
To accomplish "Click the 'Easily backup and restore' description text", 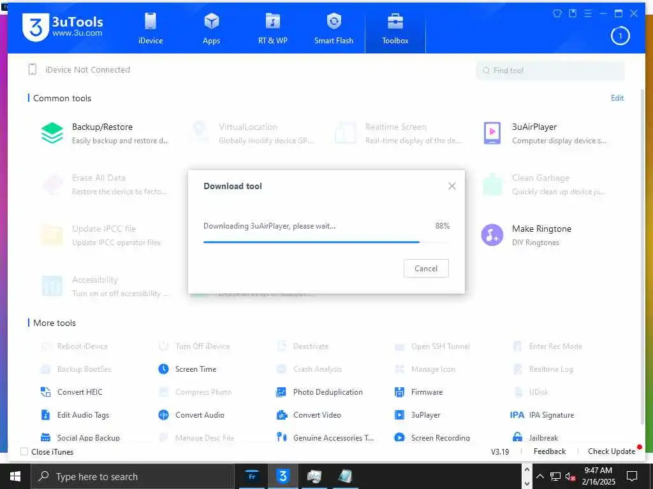I will pos(121,141).
